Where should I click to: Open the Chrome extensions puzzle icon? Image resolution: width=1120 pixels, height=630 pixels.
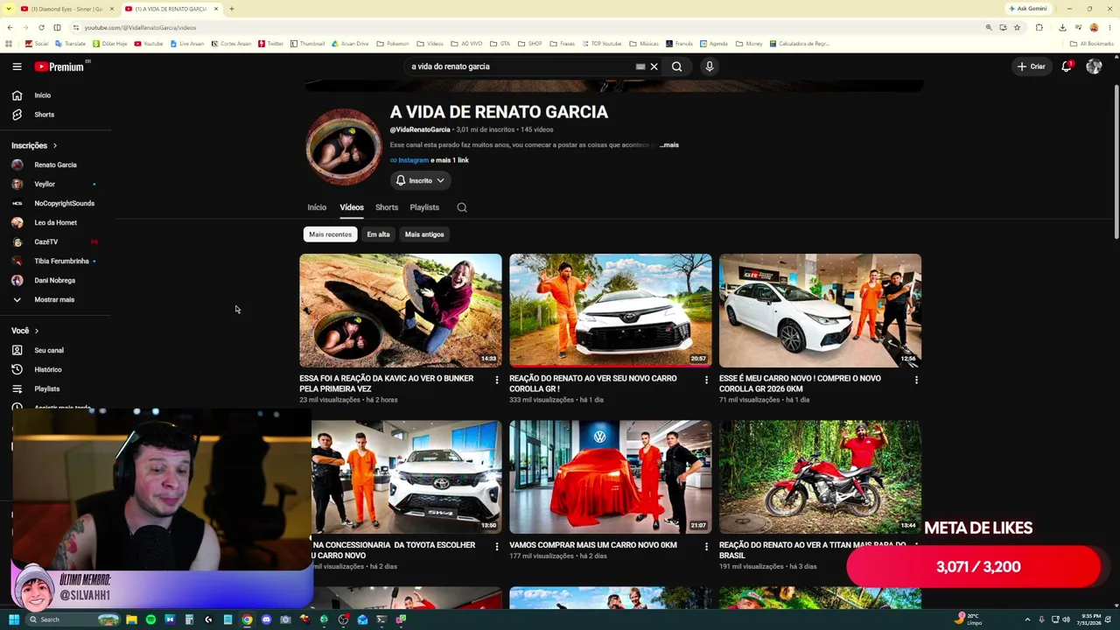point(1039,27)
